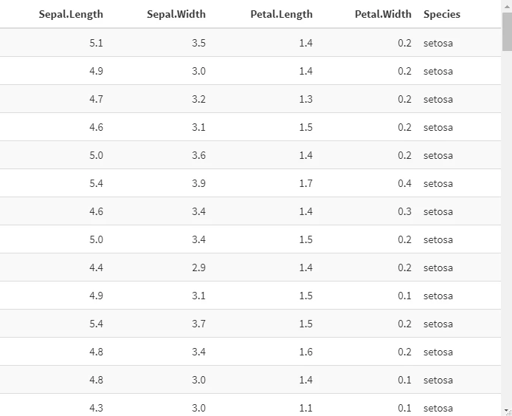
Task: Select the Species column header
Action: (x=442, y=14)
